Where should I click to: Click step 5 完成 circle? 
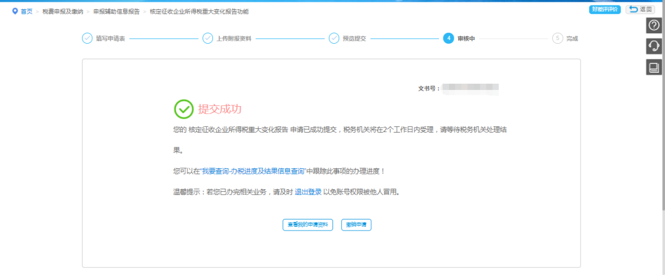pos(557,39)
